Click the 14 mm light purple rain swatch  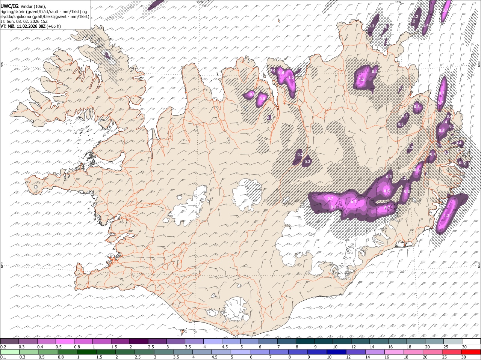(375, 352)
